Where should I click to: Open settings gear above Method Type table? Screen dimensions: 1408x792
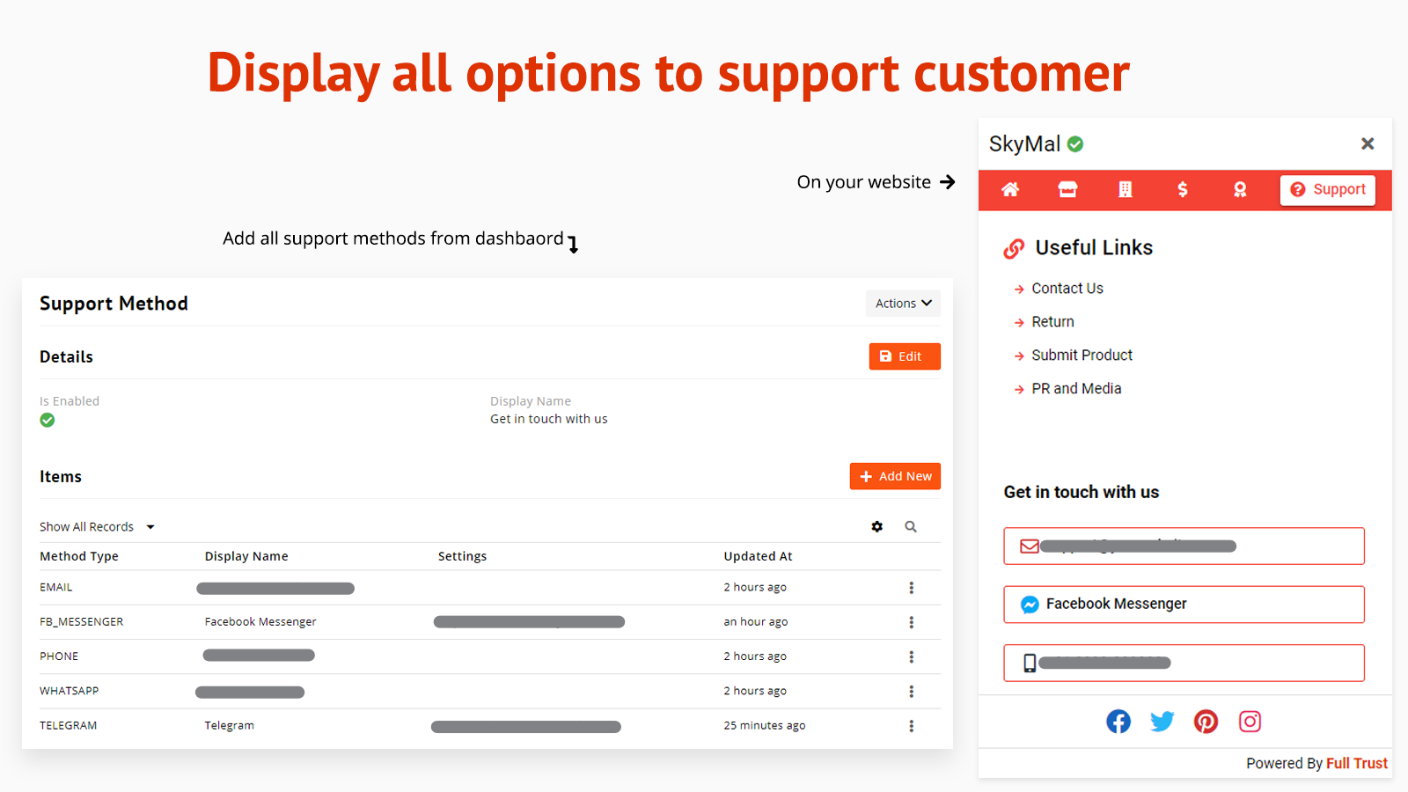[x=876, y=526]
